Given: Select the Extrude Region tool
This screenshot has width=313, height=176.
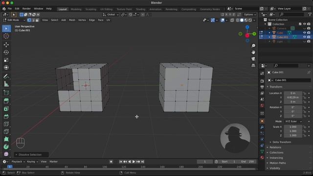Looking at the screenshot, I should [6, 101].
